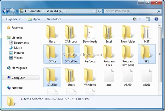The width and height of the screenshot is (165, 111).
Task: Click the vertical scrollbar down arrow
Action: (160, 93)
